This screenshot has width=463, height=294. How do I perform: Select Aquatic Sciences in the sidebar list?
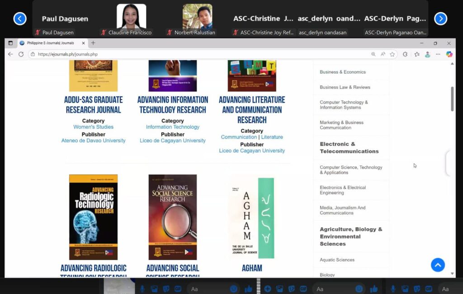(337, 260)
